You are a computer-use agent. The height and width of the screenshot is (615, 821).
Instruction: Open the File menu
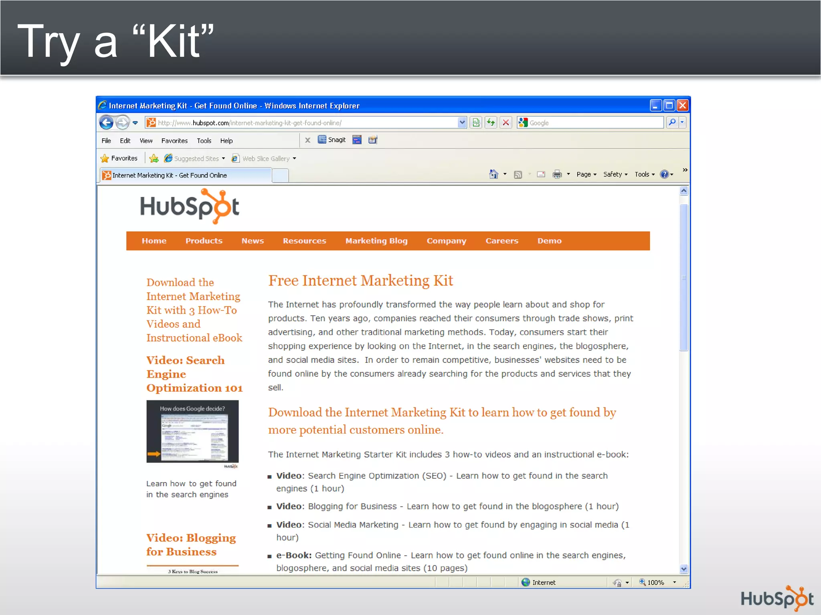coord(106,141)
